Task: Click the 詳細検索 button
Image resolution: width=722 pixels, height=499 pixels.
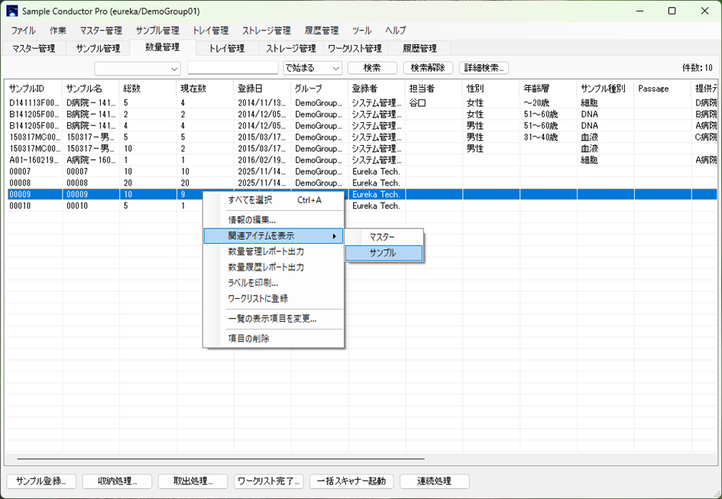Action: (x=484, y=68)
